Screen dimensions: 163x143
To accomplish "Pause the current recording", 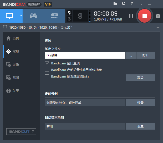I will [x=131, y=16].
